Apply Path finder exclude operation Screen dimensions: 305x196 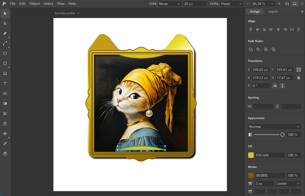273,49
